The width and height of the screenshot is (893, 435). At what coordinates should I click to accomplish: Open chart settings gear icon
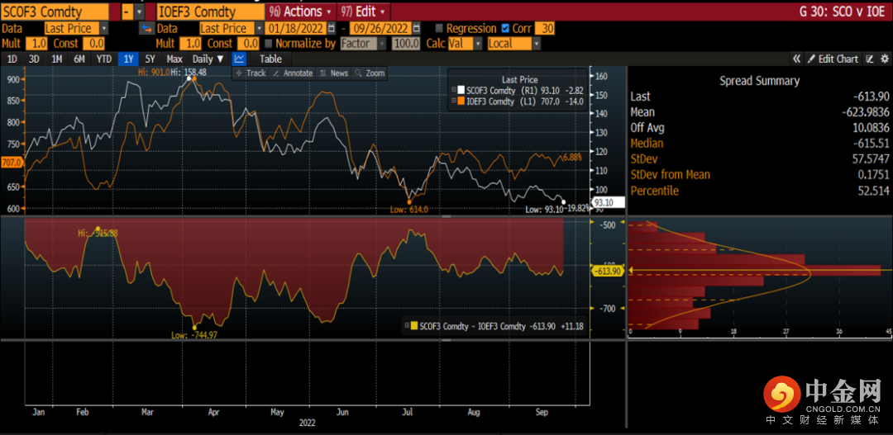click(885, 59)
